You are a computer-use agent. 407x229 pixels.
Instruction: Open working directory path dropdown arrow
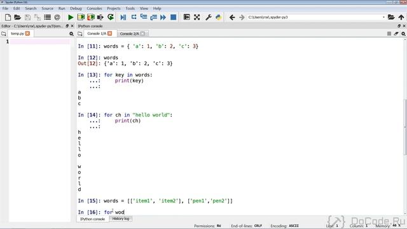pos(383,17)
